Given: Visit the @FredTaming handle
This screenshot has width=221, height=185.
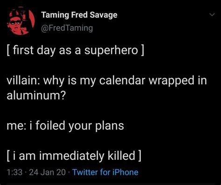Looking at the screenshot, I should [x=67, y=28].
